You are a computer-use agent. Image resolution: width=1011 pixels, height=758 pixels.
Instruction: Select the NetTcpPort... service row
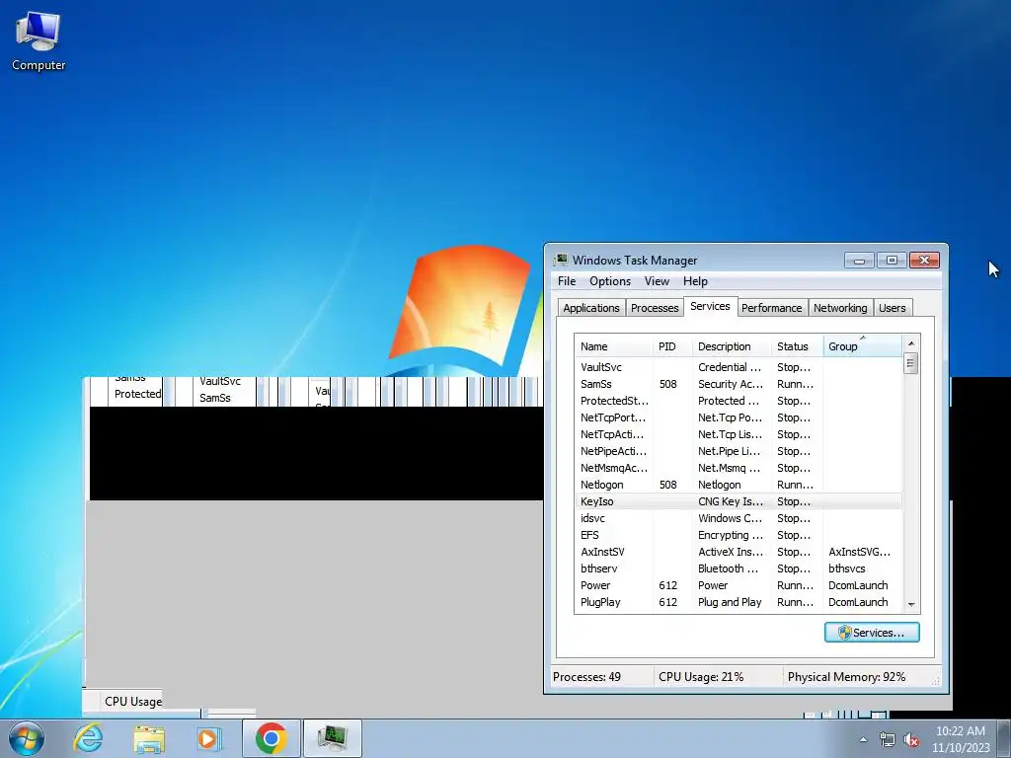(739, 417)
